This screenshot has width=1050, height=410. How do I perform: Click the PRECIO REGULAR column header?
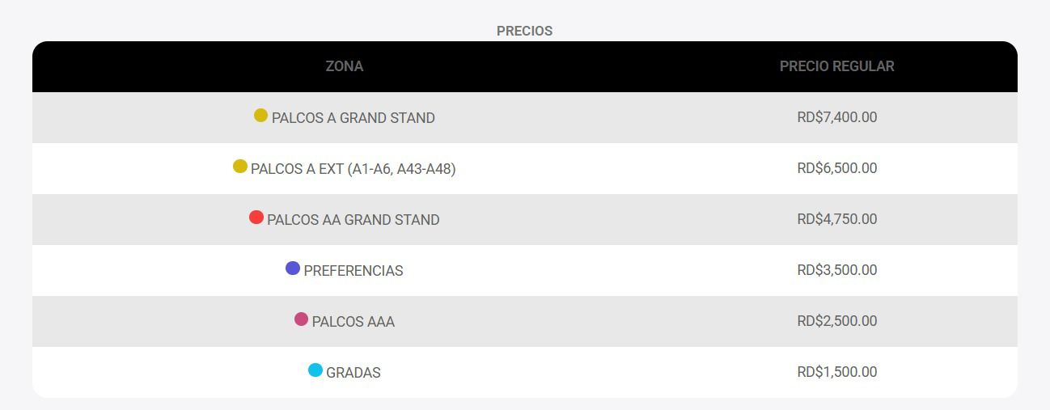(836, 66)
